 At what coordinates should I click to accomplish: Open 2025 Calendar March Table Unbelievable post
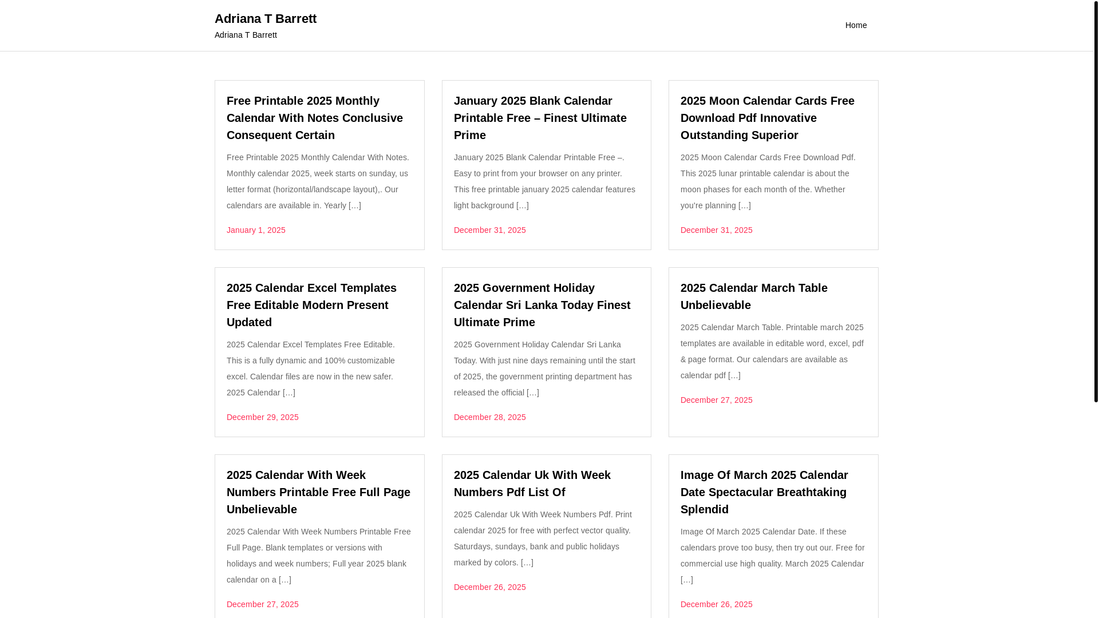click(x=754, y=296)
